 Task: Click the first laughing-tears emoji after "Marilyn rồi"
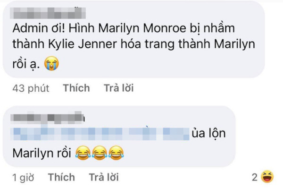coord(83,153)
